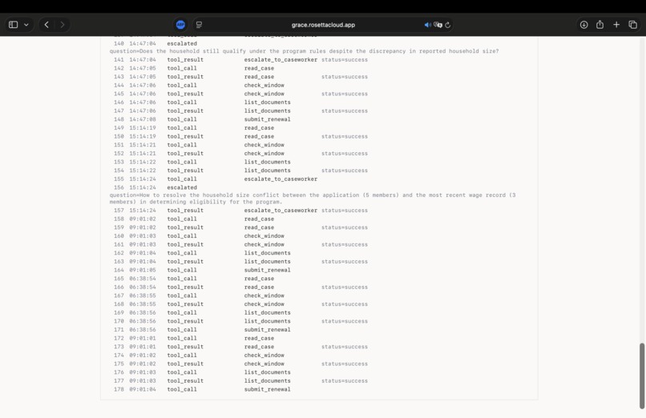Image resolution: width=646 pixels, height=418 pixels.
Task: Select question text about household size conflict
Action: [x=313, y=199]
